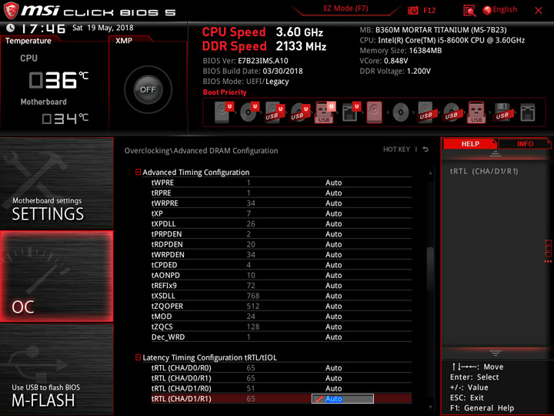Select the tCPDED timing row
Image resolution: width=554 pixels, height=416 pixels.
[282, 264]
